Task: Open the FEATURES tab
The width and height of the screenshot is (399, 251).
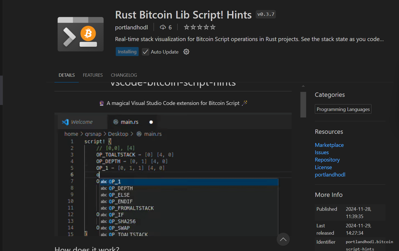Action: coord(93,75)
